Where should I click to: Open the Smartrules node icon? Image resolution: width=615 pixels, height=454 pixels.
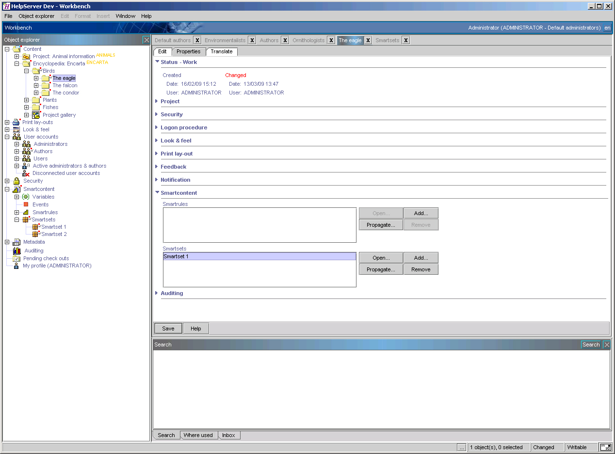25,212
